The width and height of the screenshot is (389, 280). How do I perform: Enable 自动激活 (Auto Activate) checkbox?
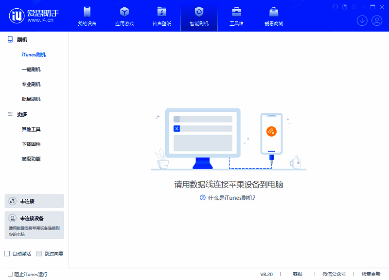pos(7,253)
